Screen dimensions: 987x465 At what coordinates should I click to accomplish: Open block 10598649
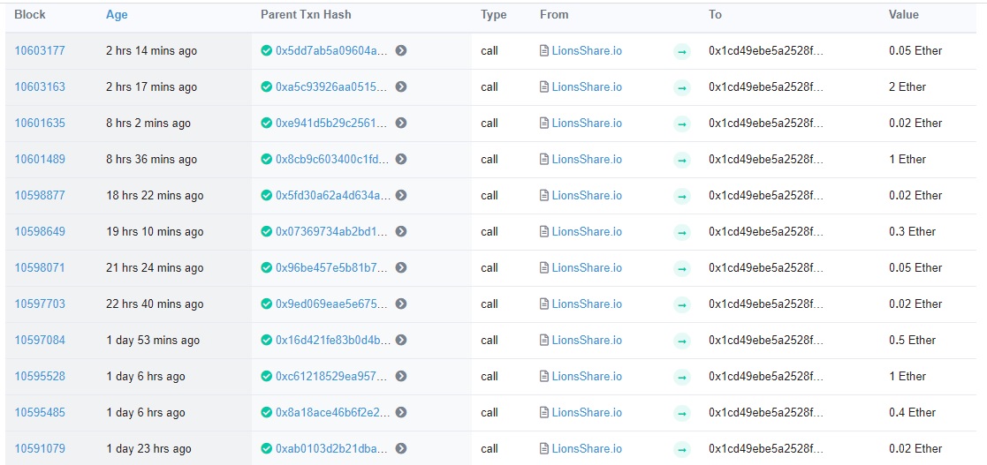pos(40,232)
